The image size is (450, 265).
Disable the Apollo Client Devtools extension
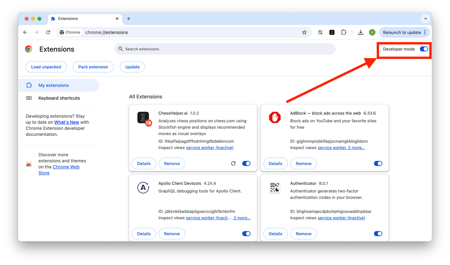tap(246, 233)
